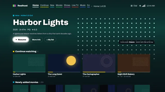Open the Live TV tab

pyautogui.click(x=75, y=5)
